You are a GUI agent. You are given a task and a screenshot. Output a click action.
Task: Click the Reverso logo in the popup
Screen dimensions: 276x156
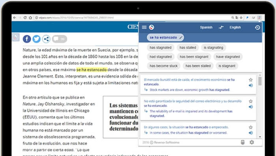(151, 27)
